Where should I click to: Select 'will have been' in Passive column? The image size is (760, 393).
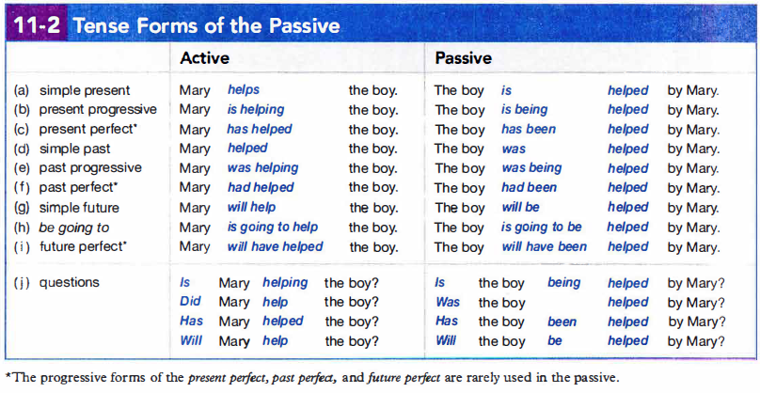(544, 246)
